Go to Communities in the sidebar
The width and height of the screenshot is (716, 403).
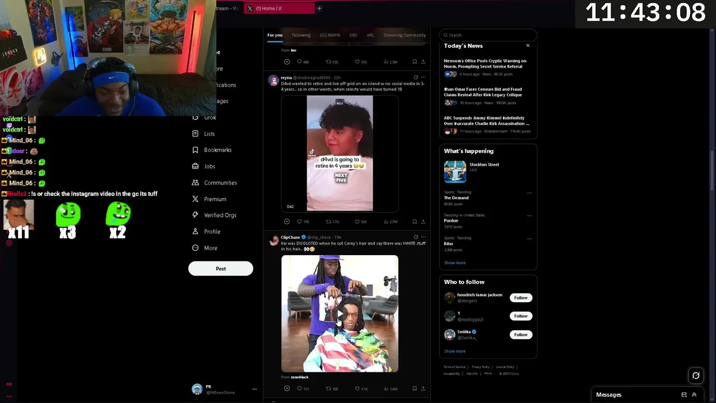coord(214,182)
